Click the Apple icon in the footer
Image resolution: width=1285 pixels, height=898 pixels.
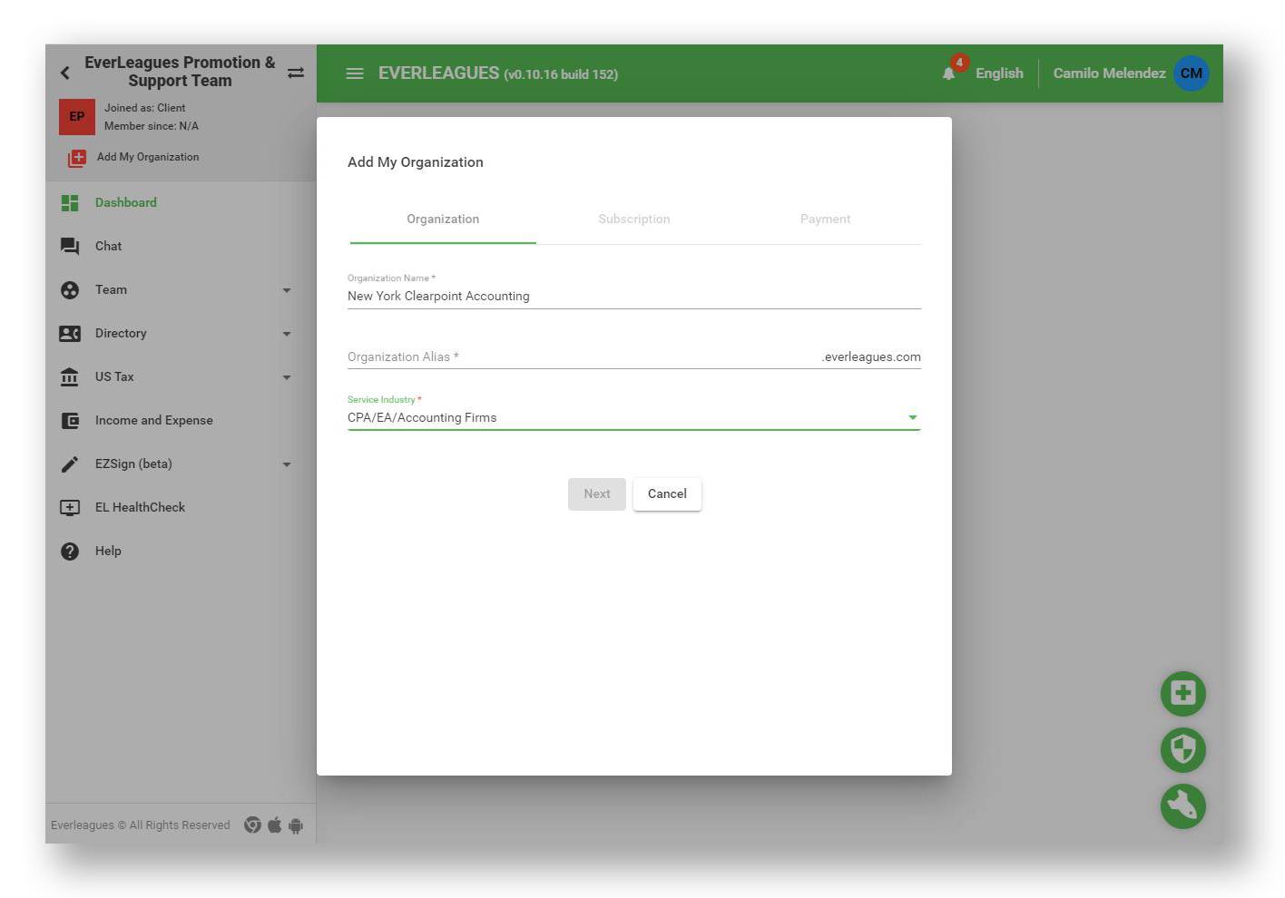click(274, 825)
